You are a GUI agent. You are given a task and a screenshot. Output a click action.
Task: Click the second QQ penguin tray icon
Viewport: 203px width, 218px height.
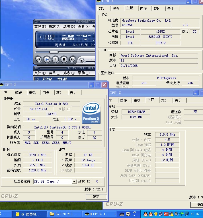tap(151, 214)
